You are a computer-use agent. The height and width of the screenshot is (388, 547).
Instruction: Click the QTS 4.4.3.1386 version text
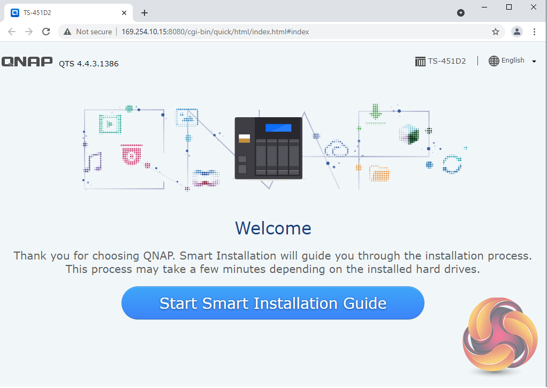click(x=89, y=64)
